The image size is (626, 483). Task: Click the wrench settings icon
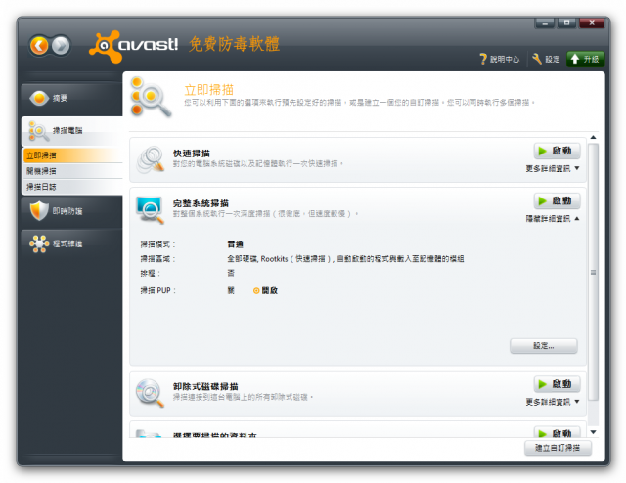tap(537, 59)
